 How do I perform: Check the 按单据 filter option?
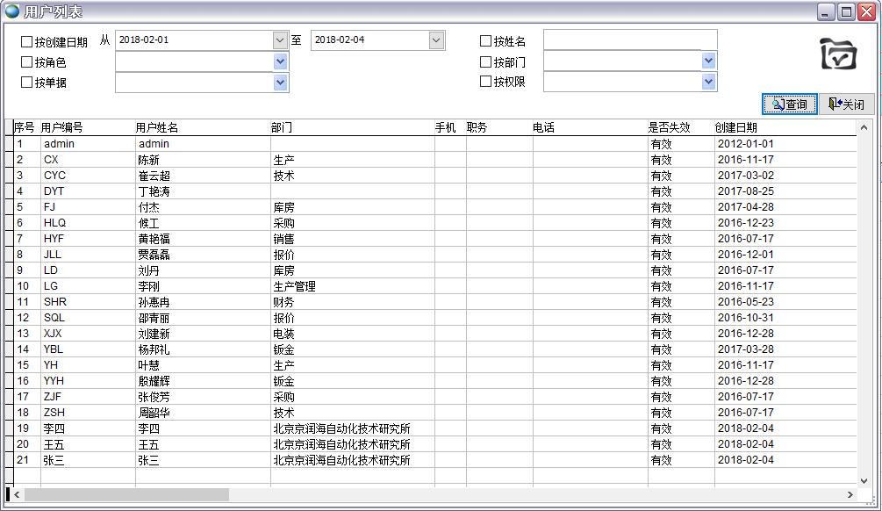point(26,83)
